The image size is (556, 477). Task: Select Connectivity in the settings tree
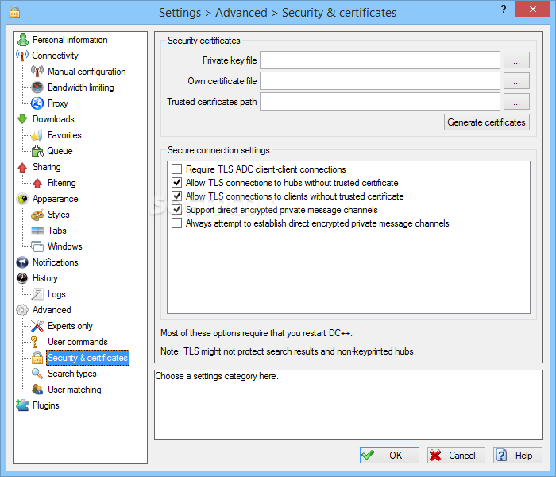(x=55, y=56)
